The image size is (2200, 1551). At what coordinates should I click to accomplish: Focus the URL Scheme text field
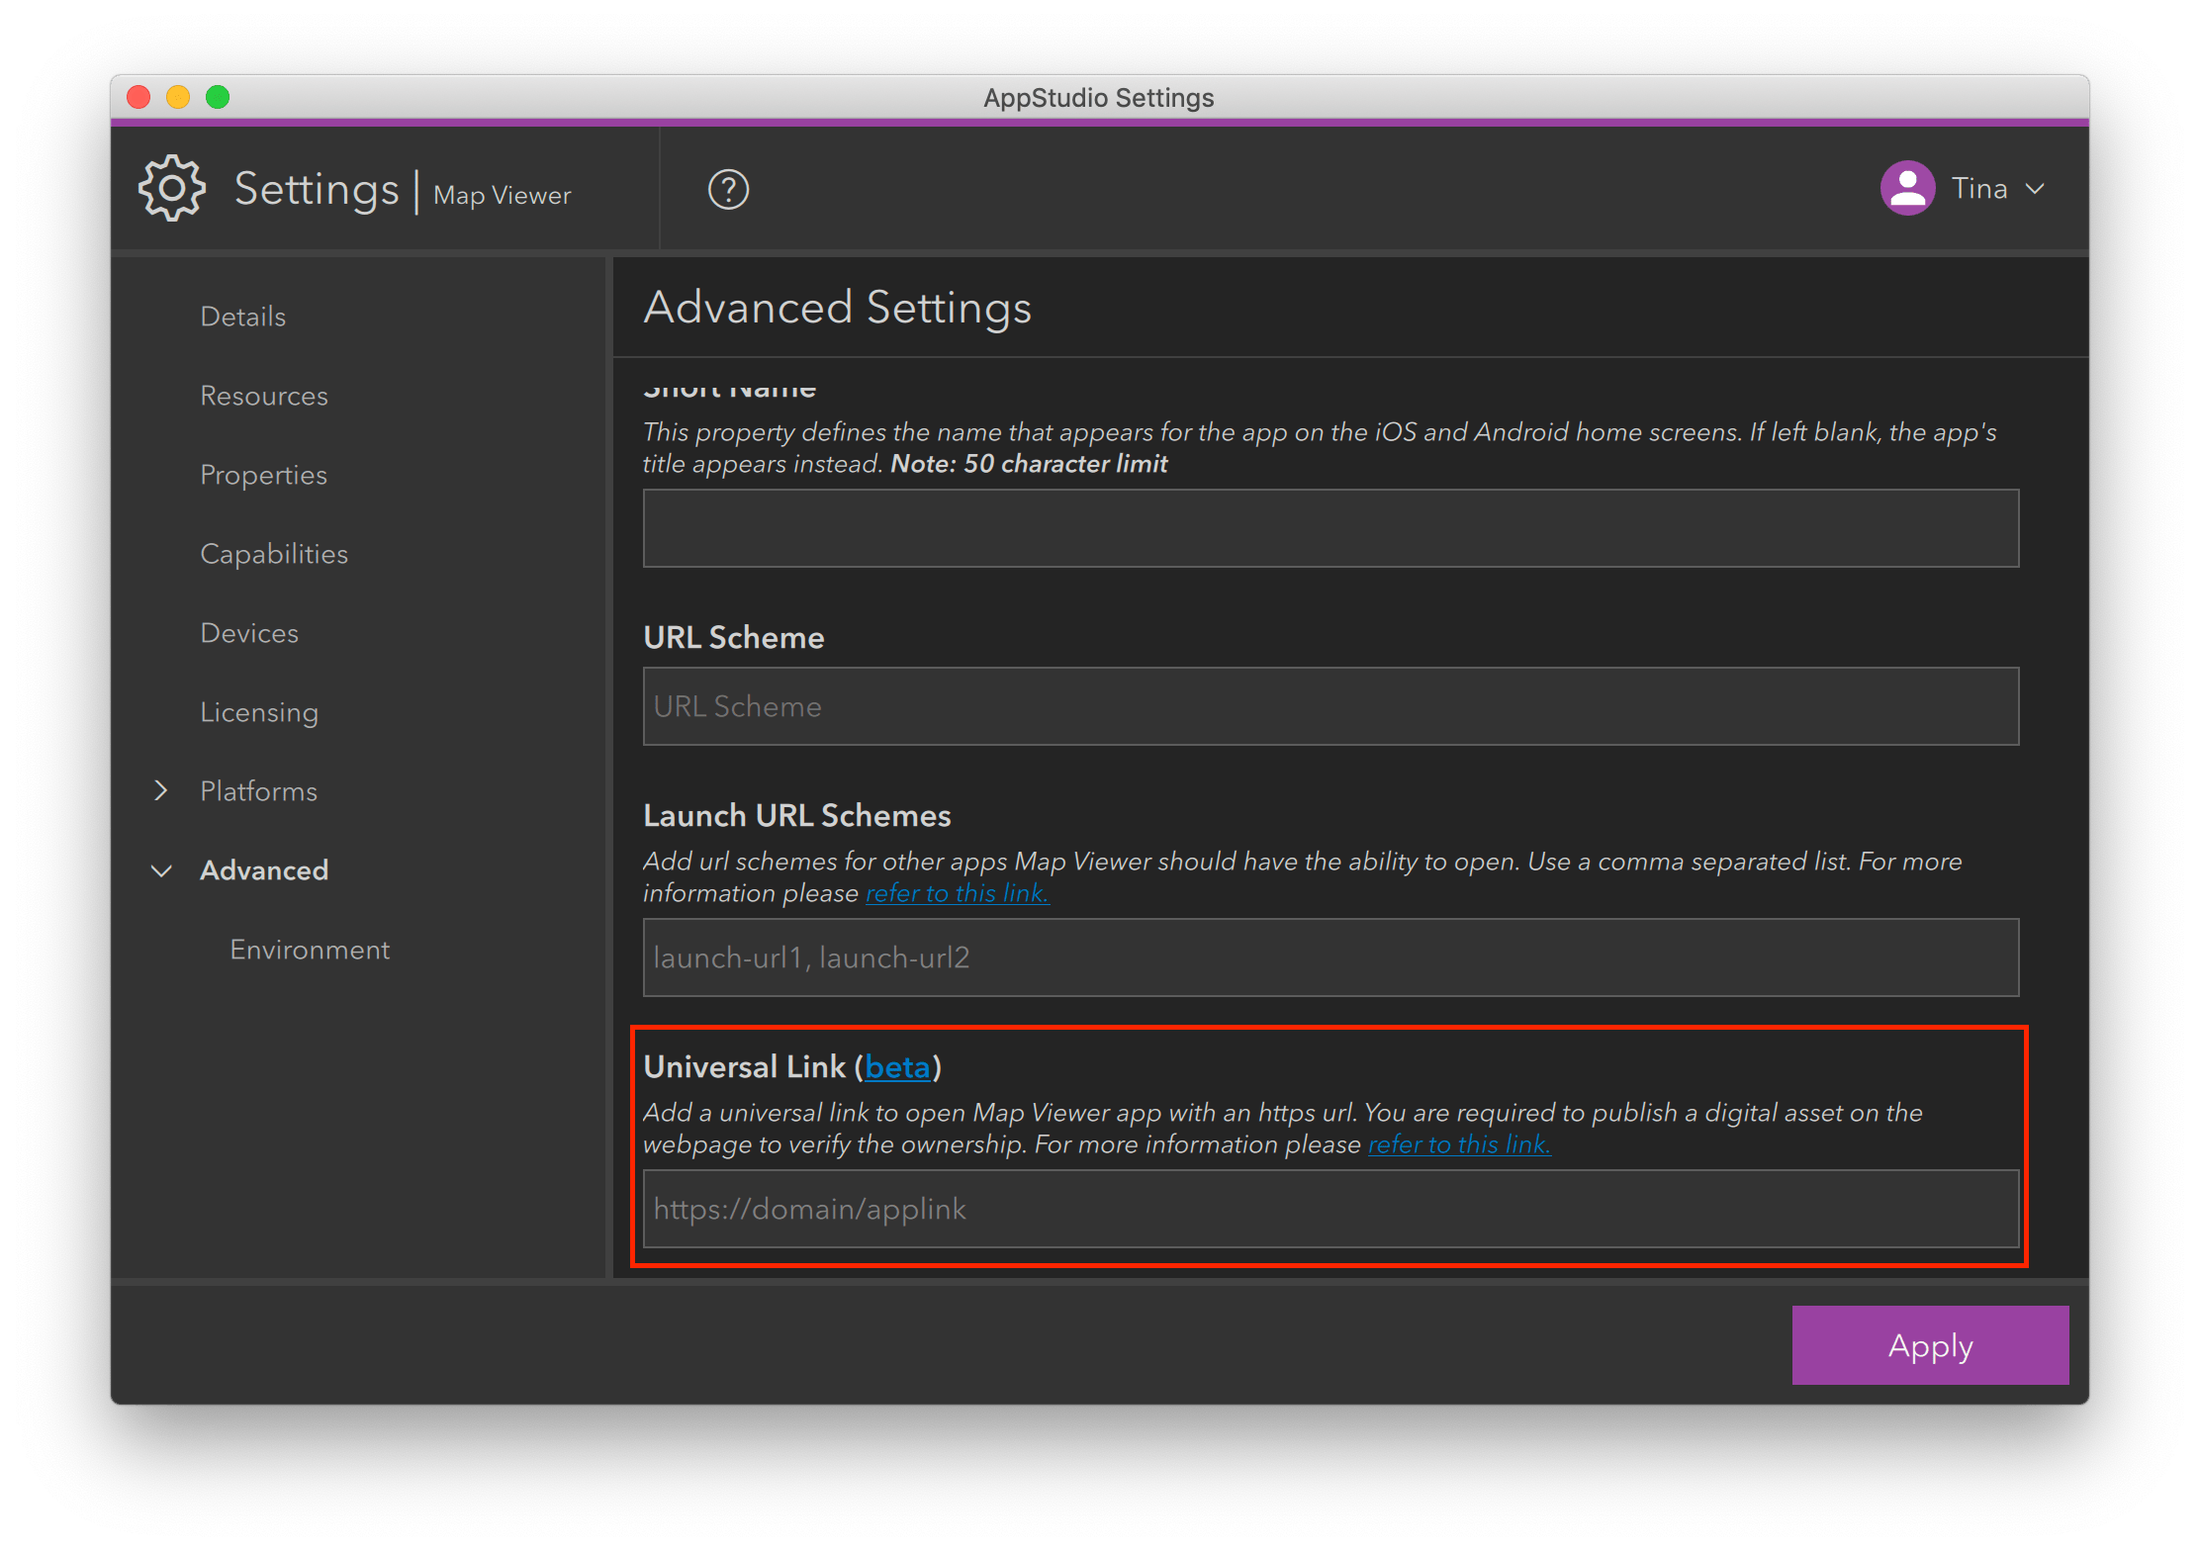tap(1330, 706)
